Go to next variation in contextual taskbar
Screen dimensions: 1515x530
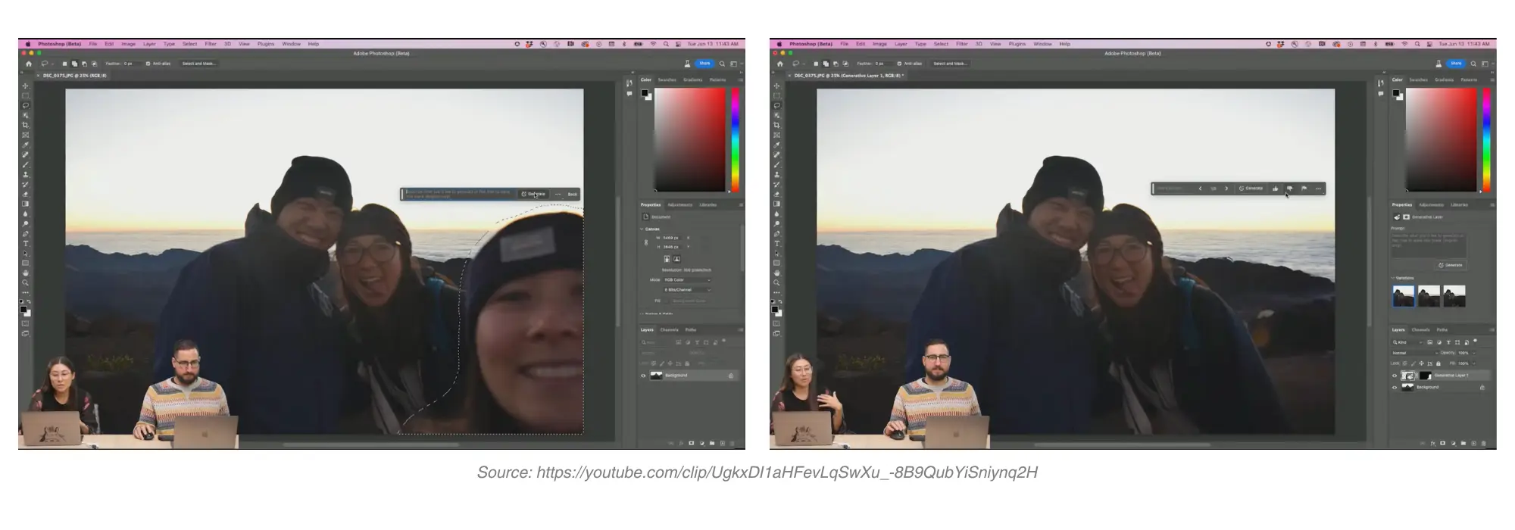1226,189
